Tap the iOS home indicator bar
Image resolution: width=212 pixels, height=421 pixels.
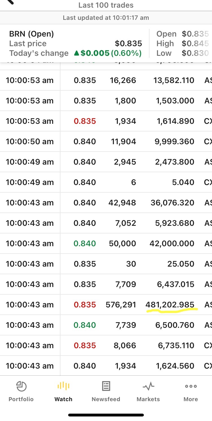coord(106,415)
